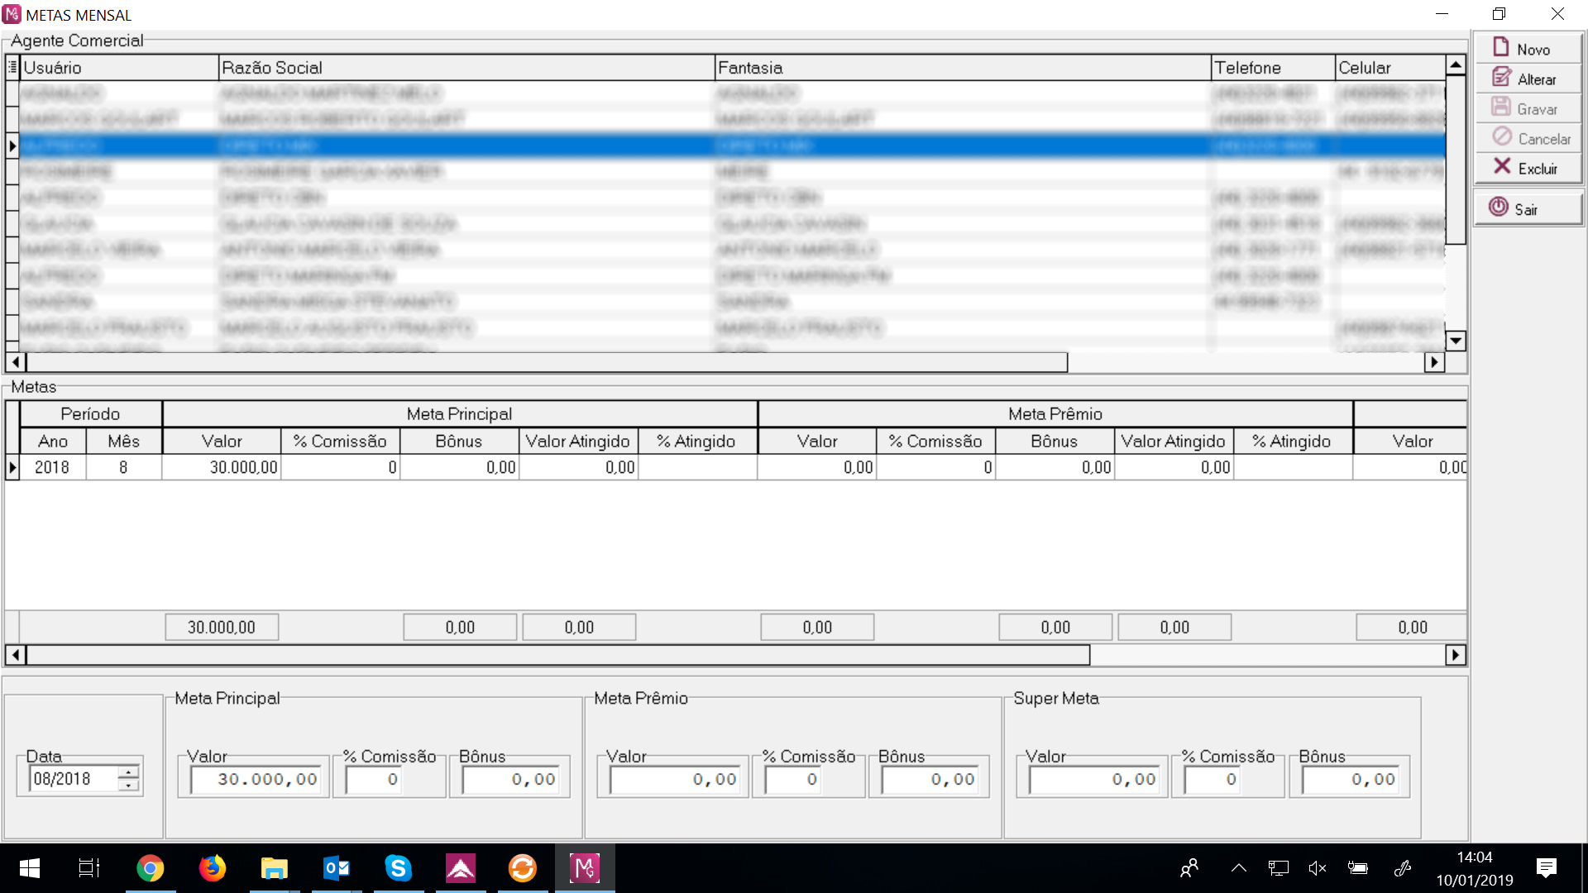Viewport: 1588px width, 893px height.
Task: Click the Meta Principal % Comissão input
Action: [375, 779]
